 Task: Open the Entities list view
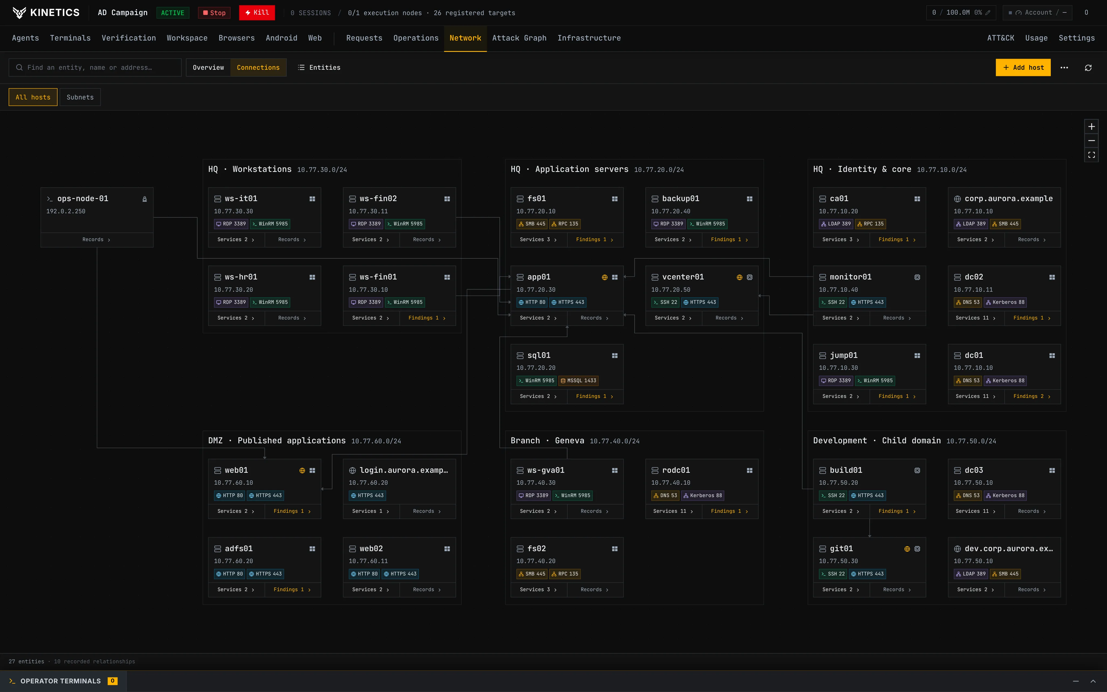(x=319, y=68)
